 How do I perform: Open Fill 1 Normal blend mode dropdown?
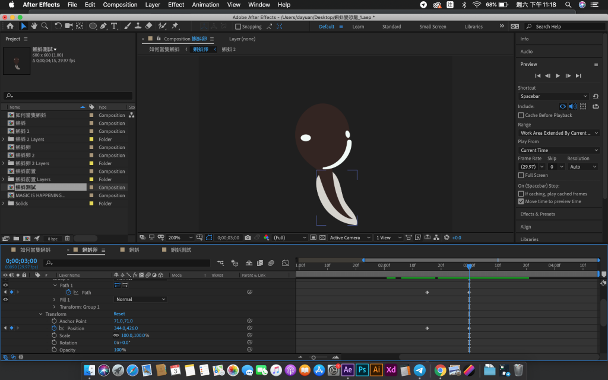140,300
